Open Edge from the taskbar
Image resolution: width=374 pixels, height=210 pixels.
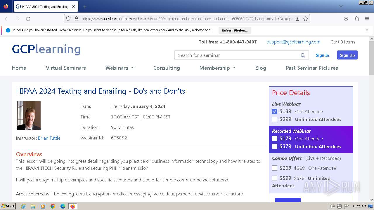[63, 206]
